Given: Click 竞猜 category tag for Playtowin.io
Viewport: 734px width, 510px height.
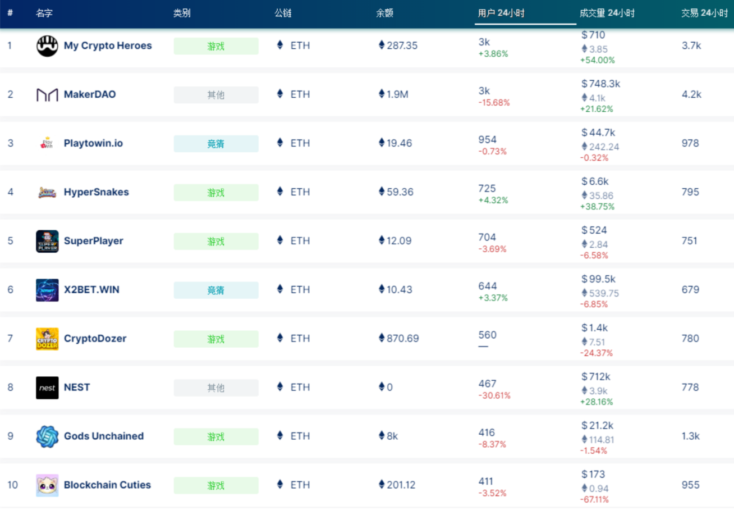Looking at the screenshot, I should tap(216, 144).
